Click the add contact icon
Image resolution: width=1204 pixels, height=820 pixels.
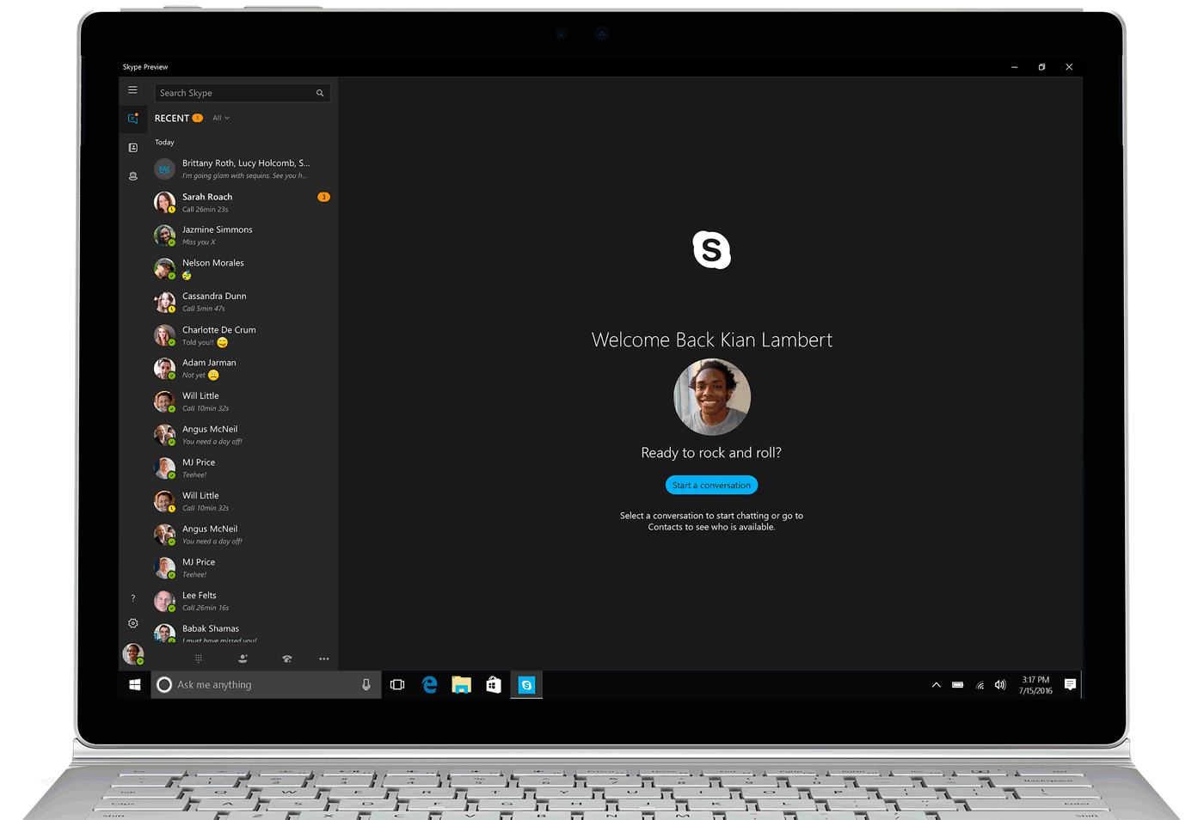tap(243, 658)
